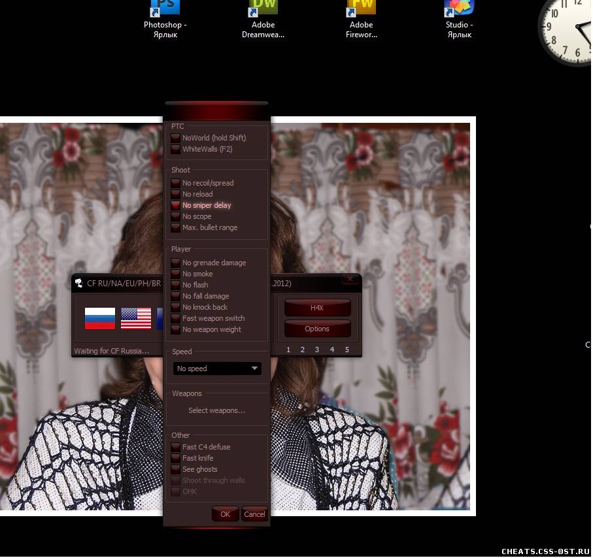Toggle the See ghosts checkbox

pos(176,469)
